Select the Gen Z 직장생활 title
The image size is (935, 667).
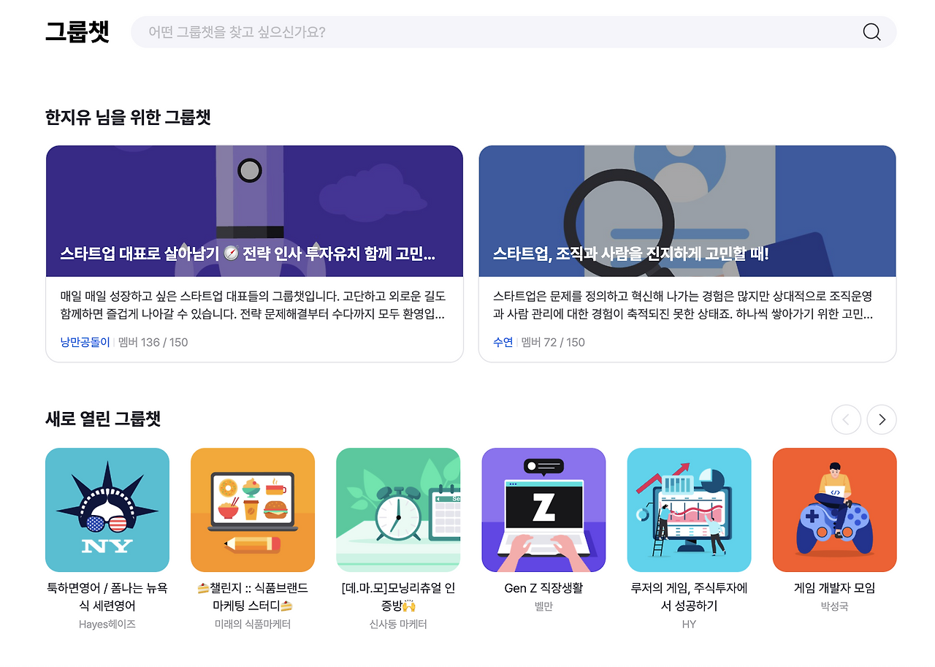543,588
